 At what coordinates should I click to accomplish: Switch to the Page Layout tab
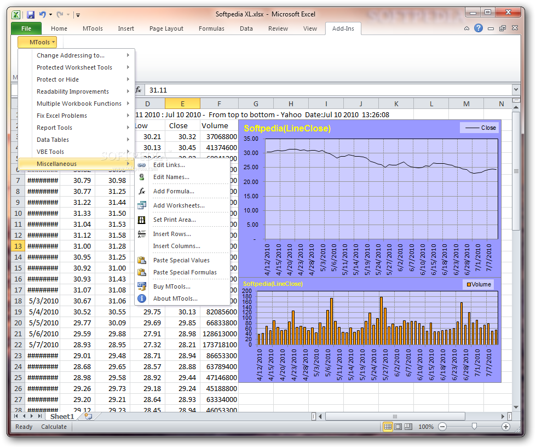166,28
